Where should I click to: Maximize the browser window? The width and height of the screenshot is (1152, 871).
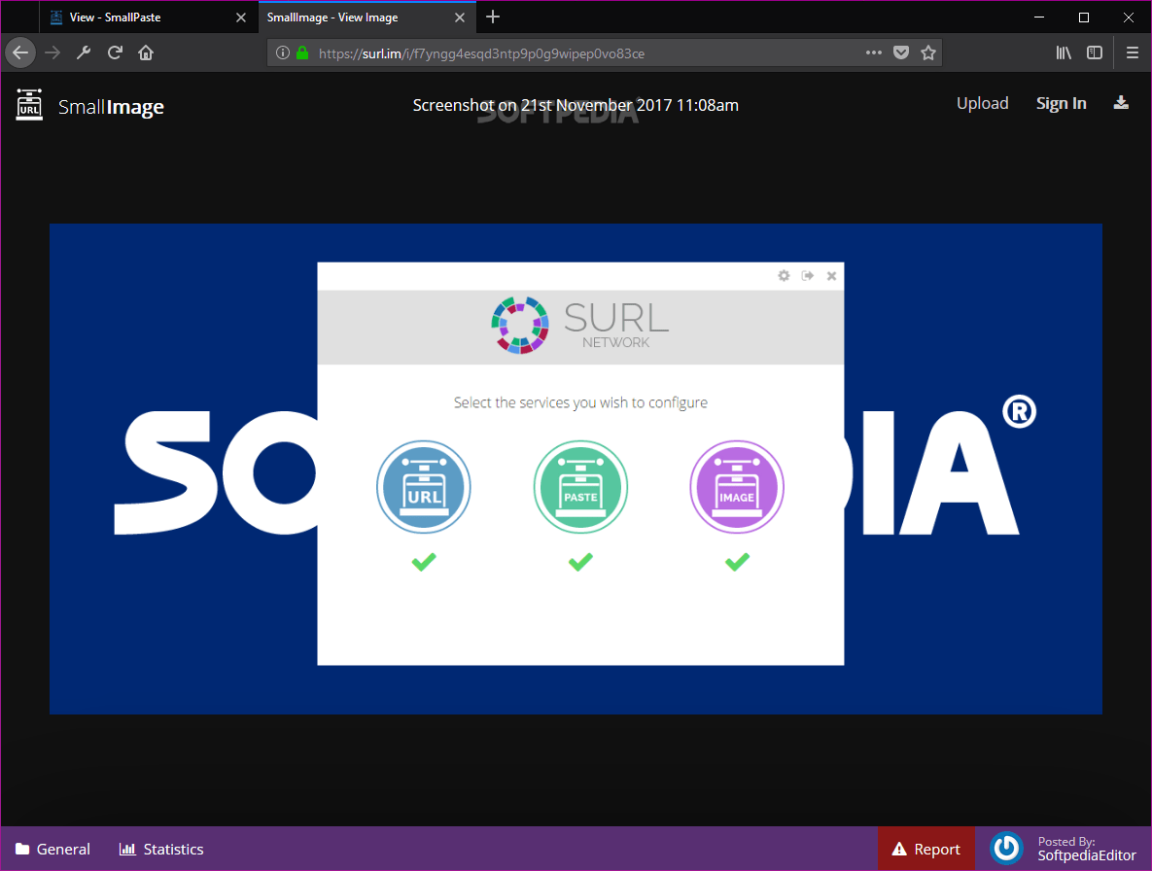point(1084,17)
